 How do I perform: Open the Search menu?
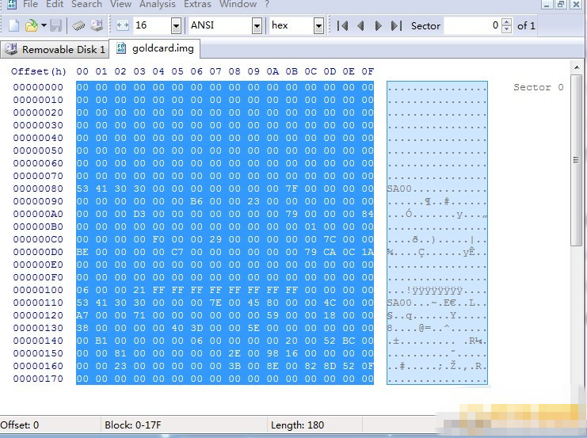[86, 4]
